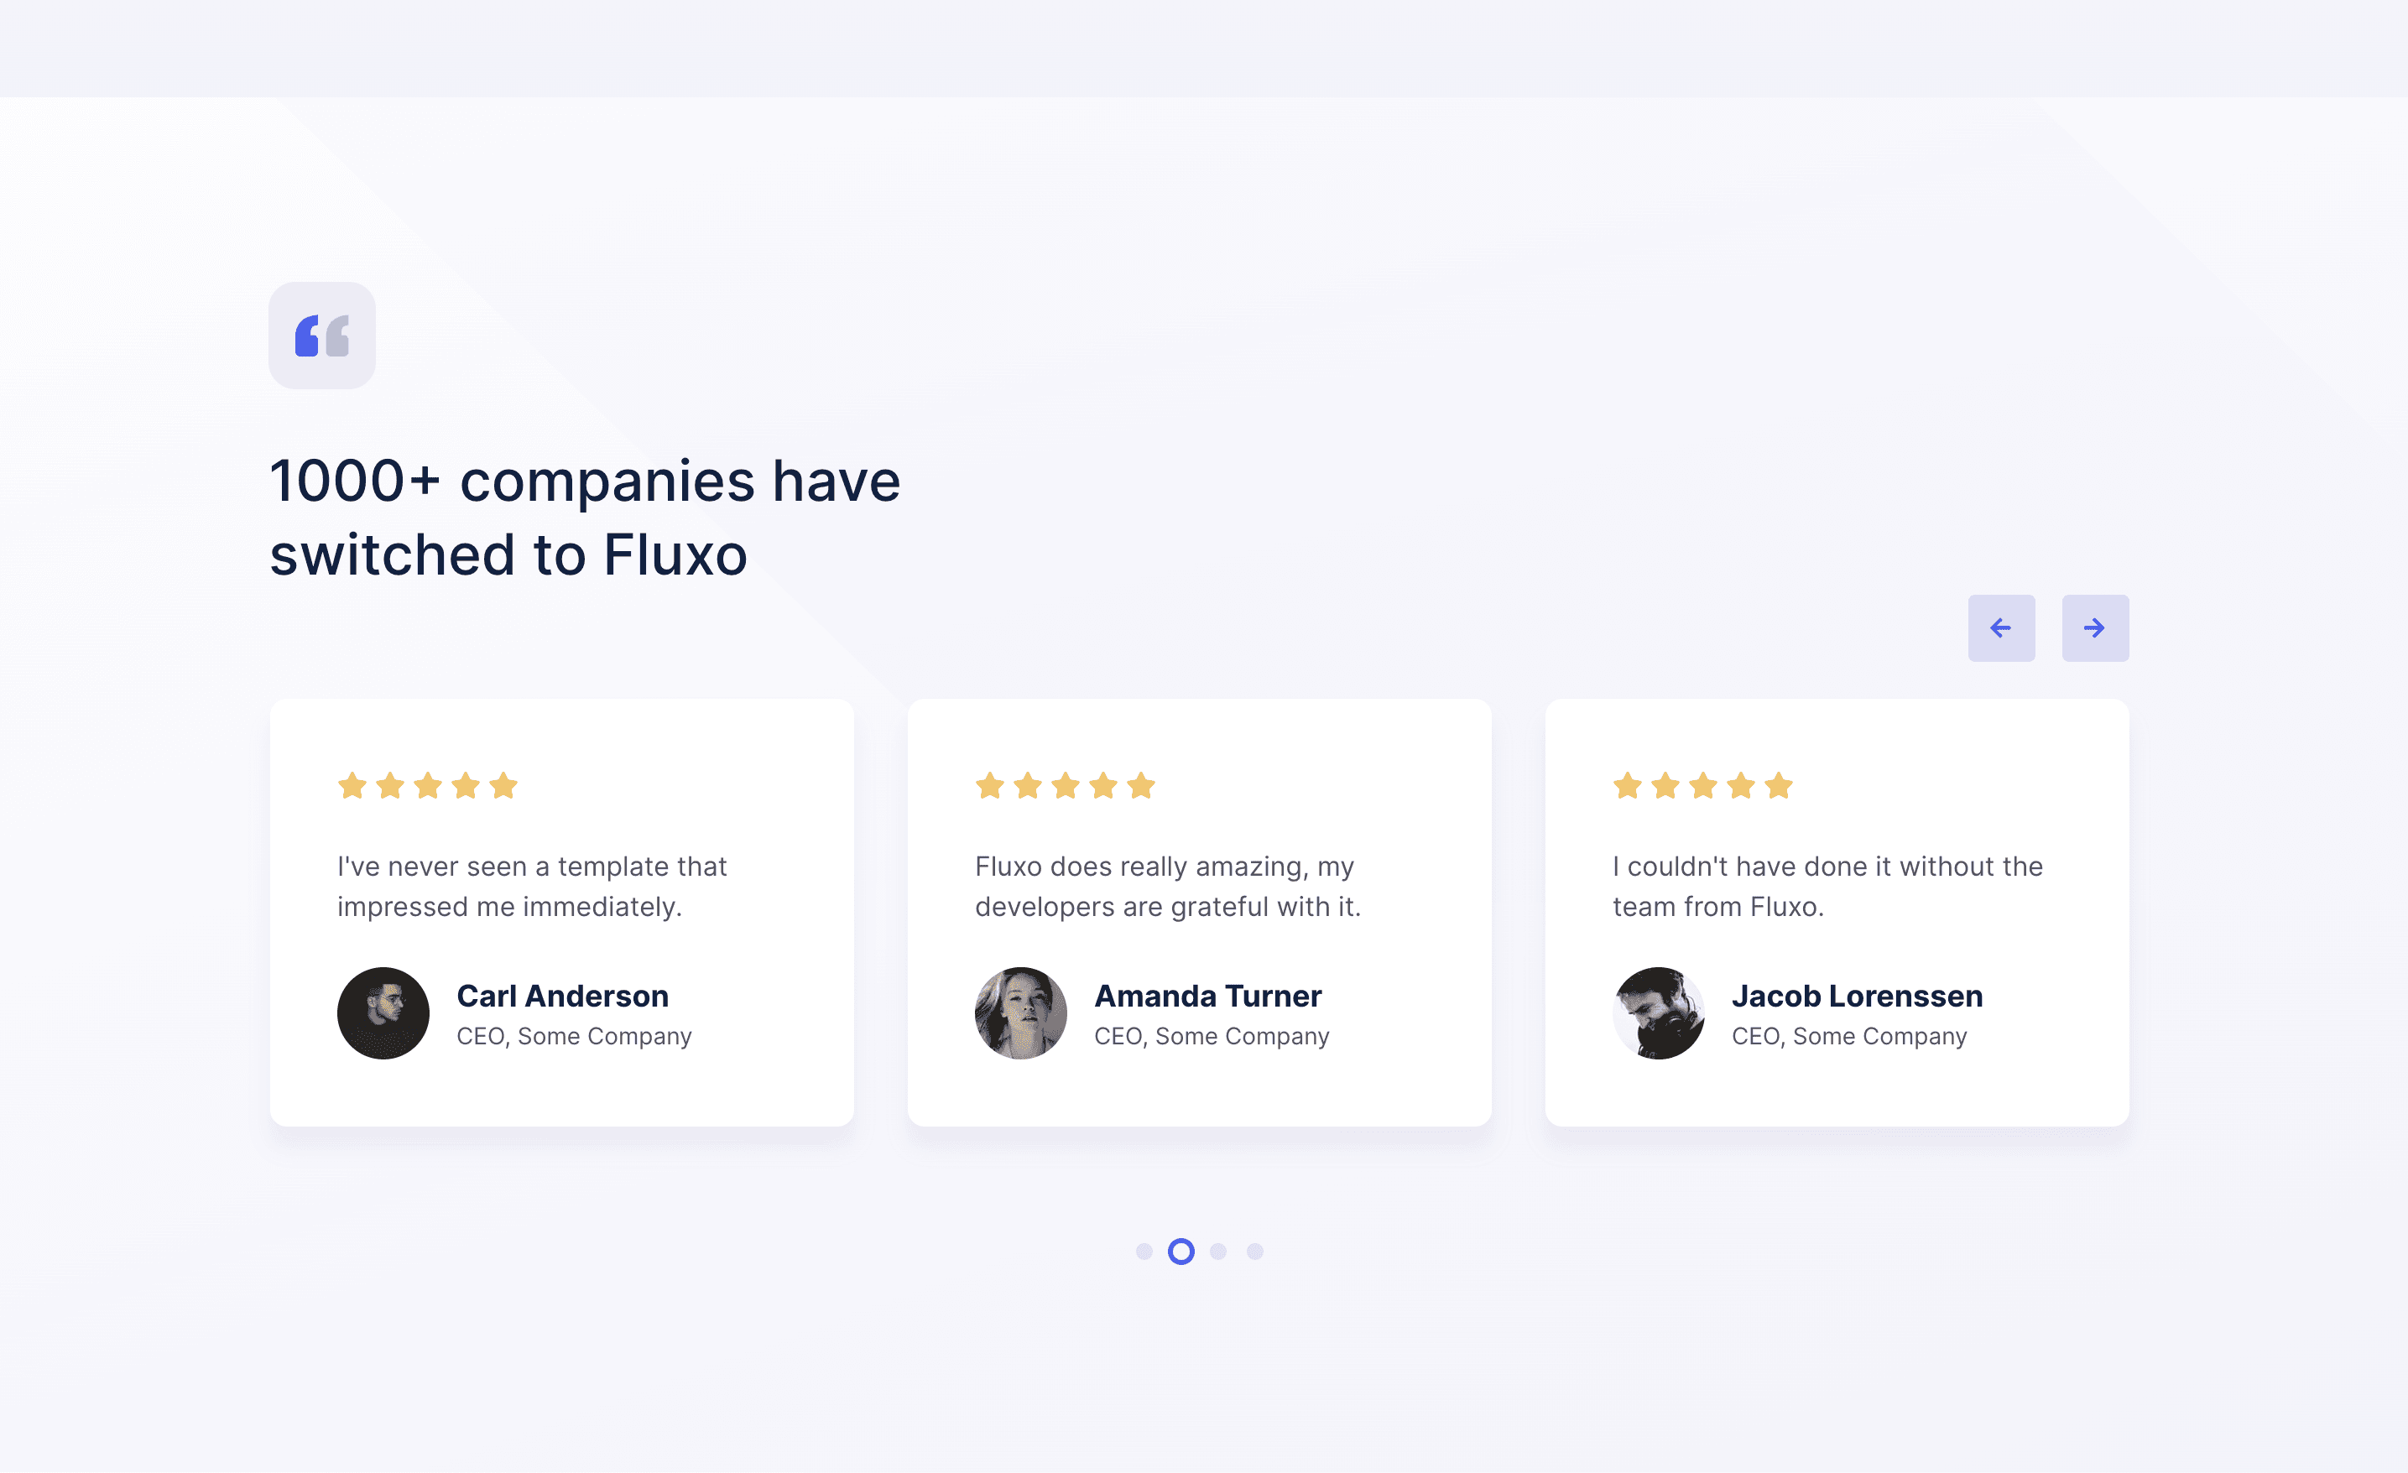This screenshot has width=2408, height=1473.
Task: Click Amanda Turner's profile photo
Action: [x=1021, y=1013]
